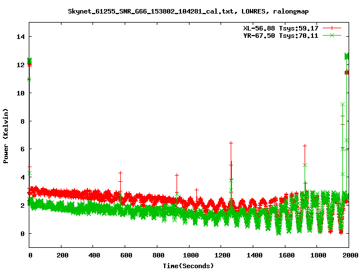Click the red spike peak near 570 seconds
Viewport: 361px width, 271px height.
[x=120, y=173]
